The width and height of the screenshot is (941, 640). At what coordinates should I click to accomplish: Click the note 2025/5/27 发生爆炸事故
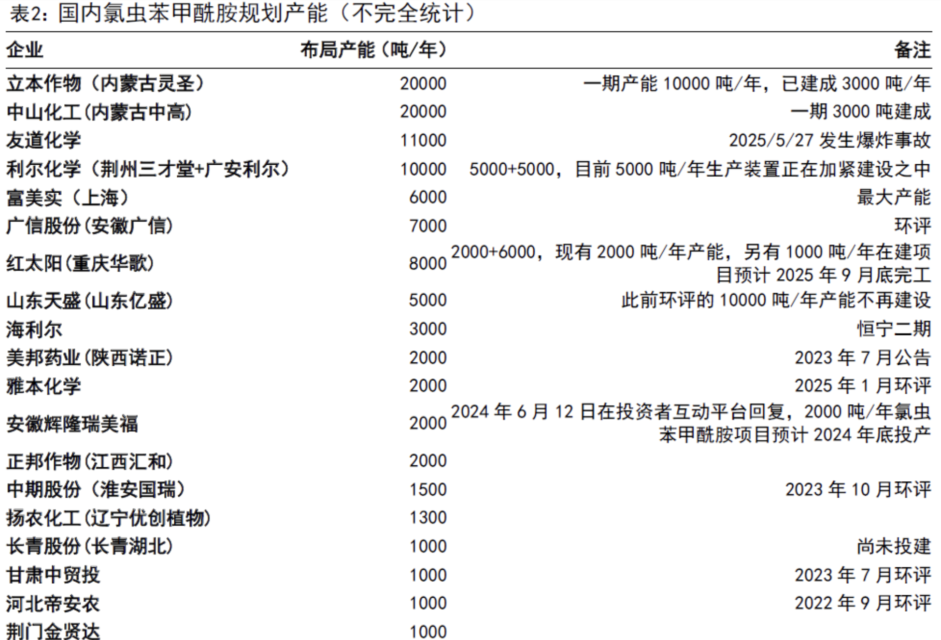coord(829,140)
